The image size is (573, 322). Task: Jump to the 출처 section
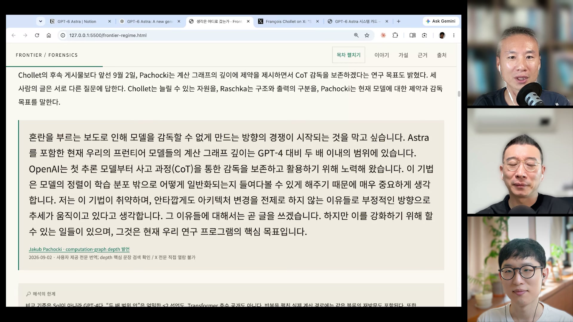click(441, 55)
